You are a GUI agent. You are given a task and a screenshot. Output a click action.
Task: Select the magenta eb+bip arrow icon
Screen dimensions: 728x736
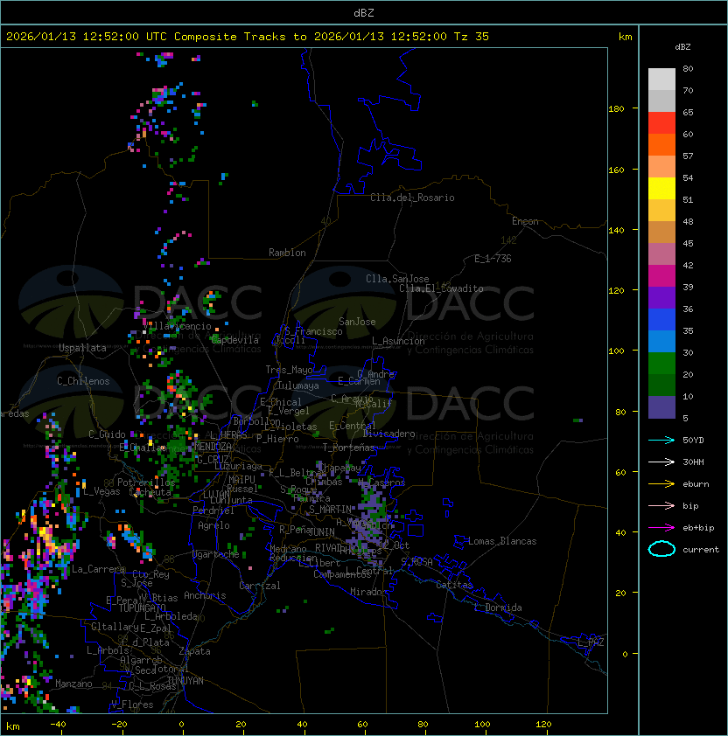[x=661, y=527]
